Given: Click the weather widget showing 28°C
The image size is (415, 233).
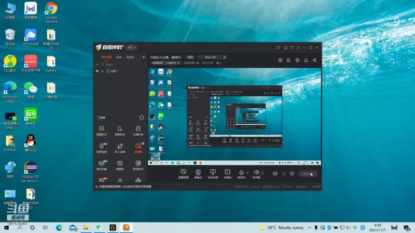Looking at the screenshot, I should 282,227.
